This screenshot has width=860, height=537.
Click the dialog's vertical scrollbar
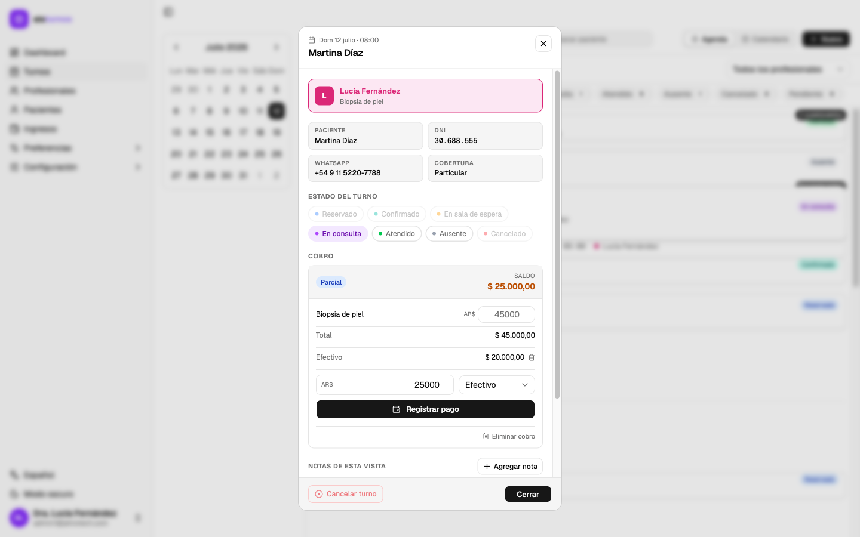tap(557, 234)
